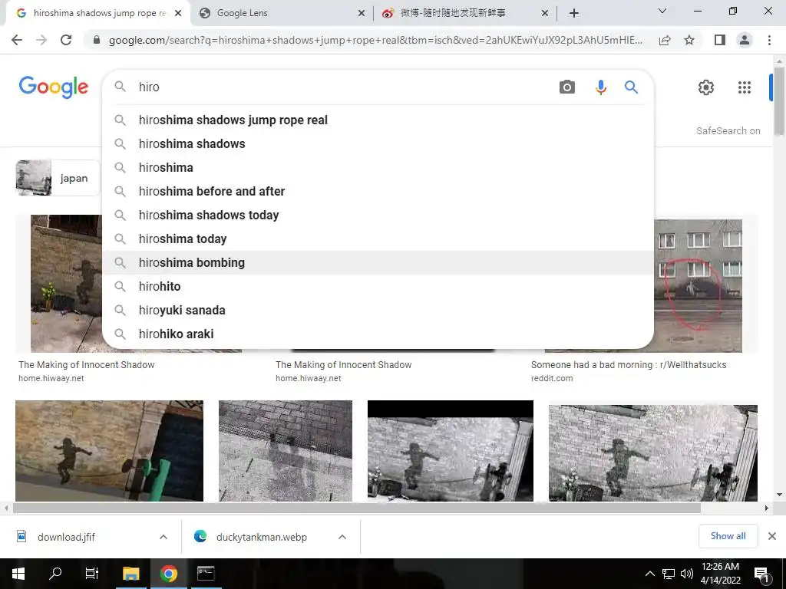This screenshot has width=786, height=589.
Task: Select suggestion hiroshima shadows jump rope real
Action: point(378,120)
